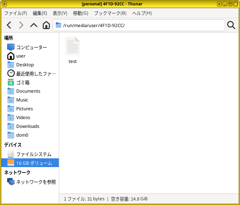Go back with the left arrow button
Viewport: 240px width, 205px height.
click(x=9, y=25)
